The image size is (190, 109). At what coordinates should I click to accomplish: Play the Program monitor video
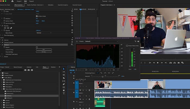point(158,63)
